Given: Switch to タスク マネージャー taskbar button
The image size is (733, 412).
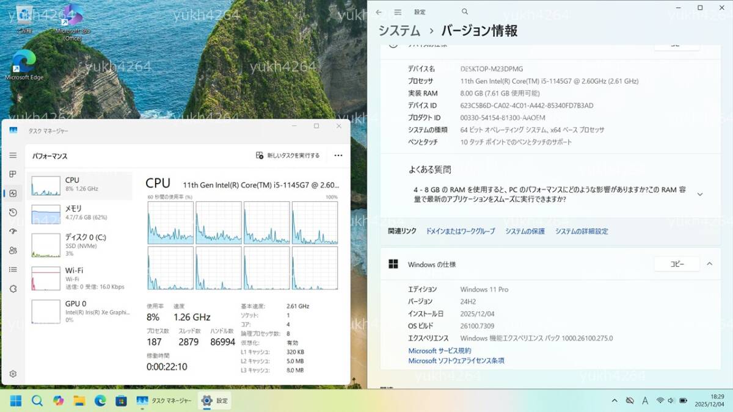Looking at the screenshot, I should click(164, 400).
